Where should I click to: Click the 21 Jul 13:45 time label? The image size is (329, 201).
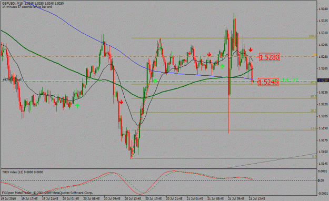257,198
